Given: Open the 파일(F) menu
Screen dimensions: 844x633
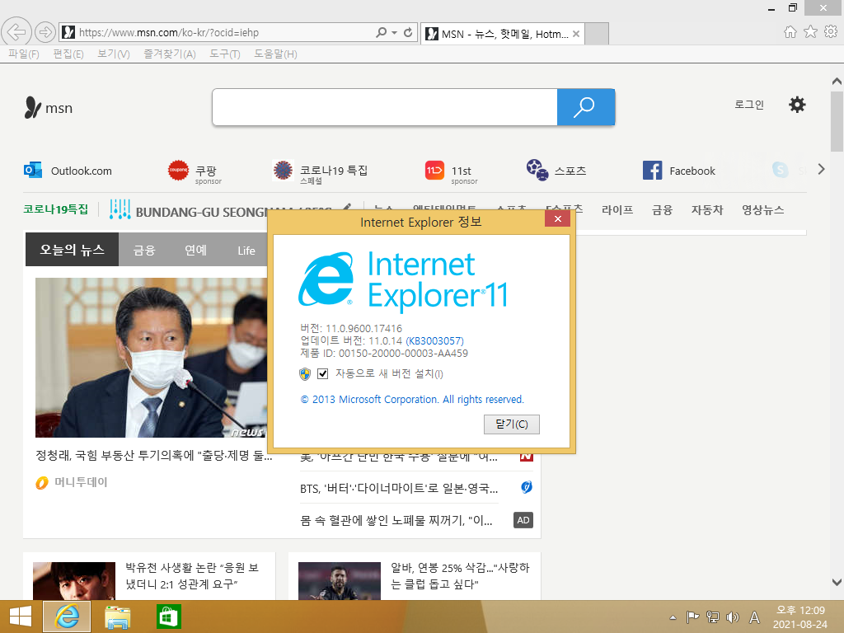Looking at the screenshot, I should tap(24, 54).
